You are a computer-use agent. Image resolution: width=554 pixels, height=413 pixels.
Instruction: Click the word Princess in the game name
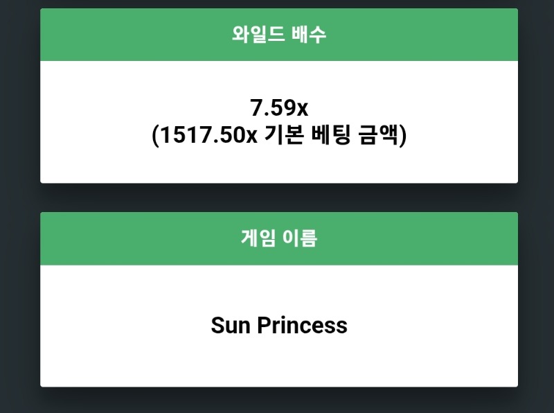(x=302, y=325)
